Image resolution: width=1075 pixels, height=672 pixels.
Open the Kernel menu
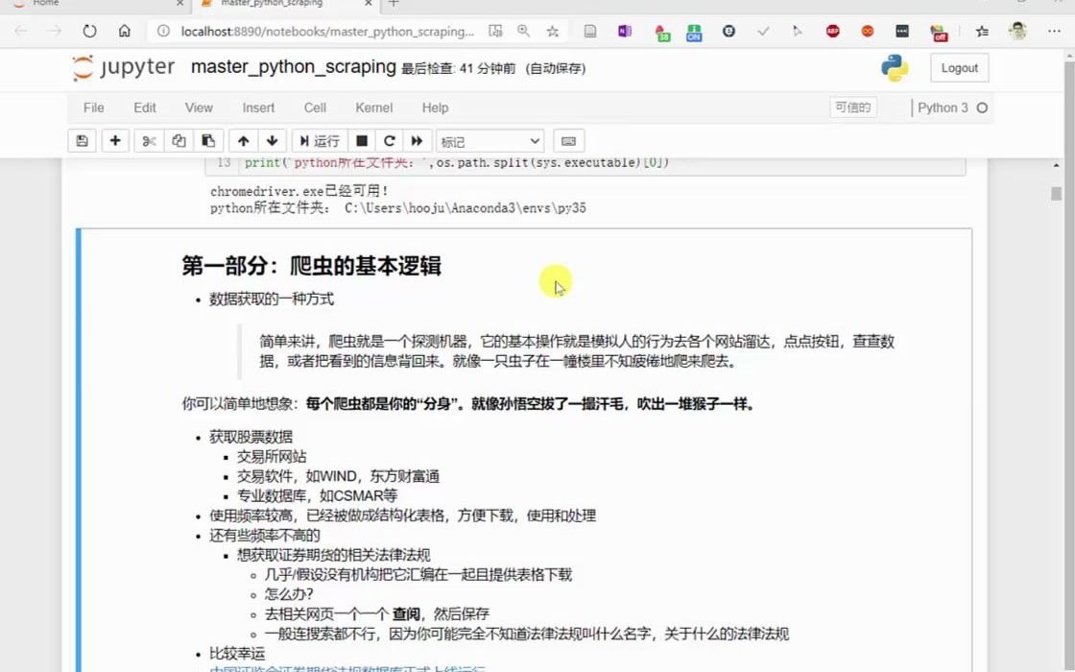[373, 108]
